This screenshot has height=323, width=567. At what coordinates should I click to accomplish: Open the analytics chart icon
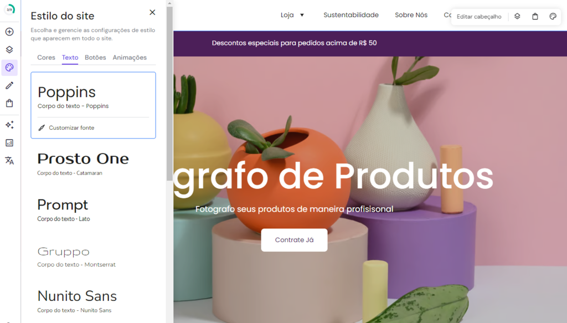[9, 143]
